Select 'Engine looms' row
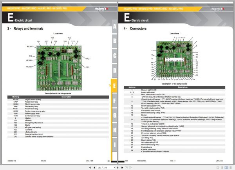Viewport: 235px width, 170px height. coord(174,147)
